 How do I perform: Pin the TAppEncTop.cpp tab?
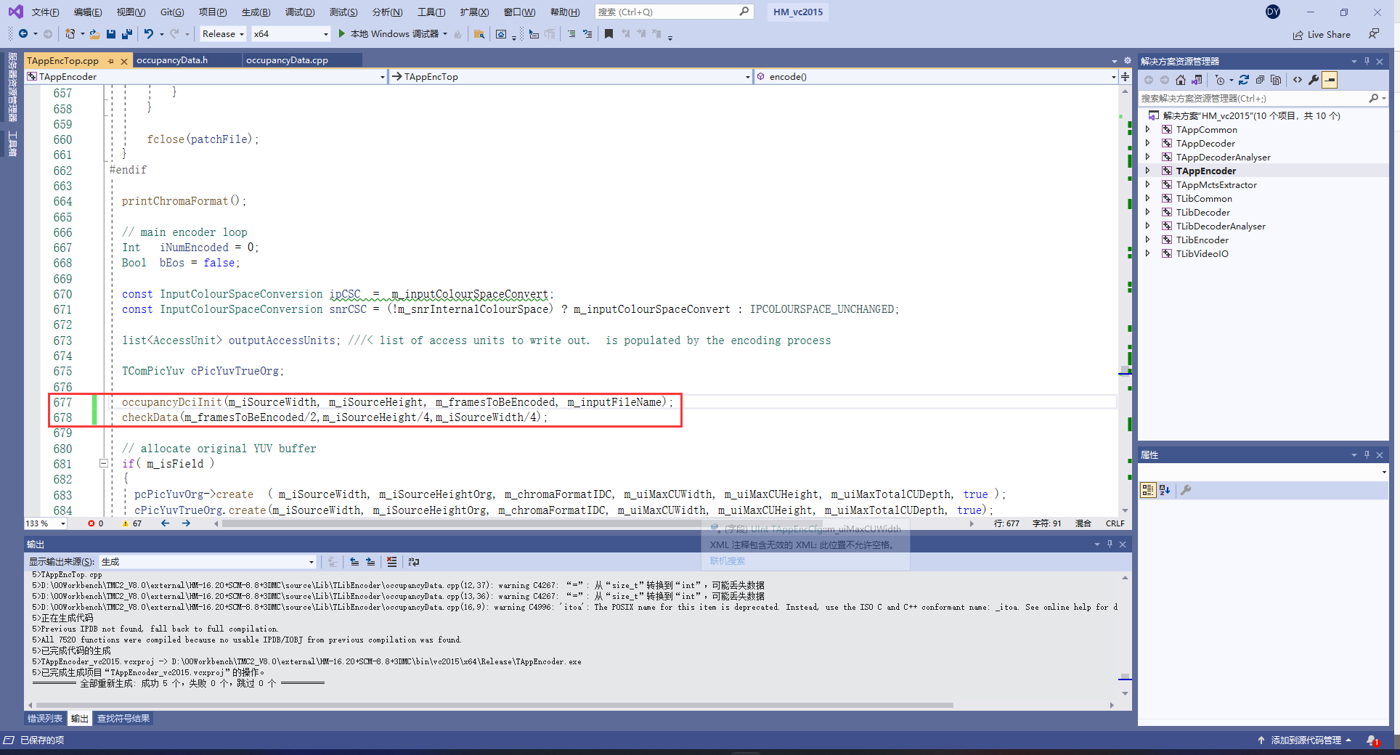pos(111,61)
